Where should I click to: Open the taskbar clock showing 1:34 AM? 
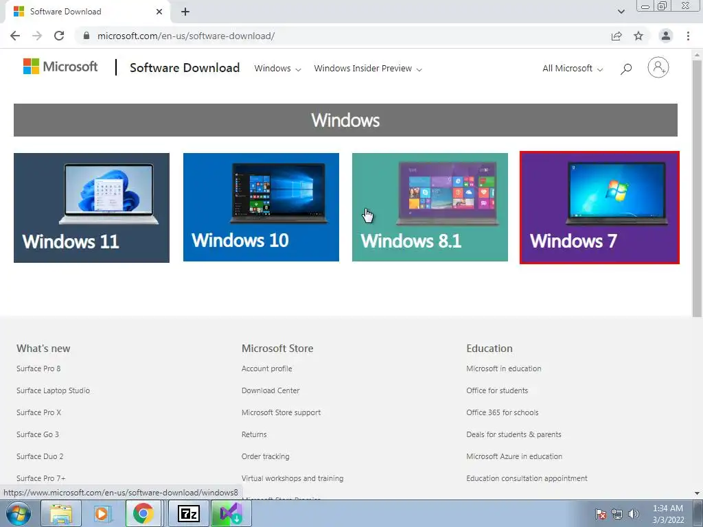point(668,514)
